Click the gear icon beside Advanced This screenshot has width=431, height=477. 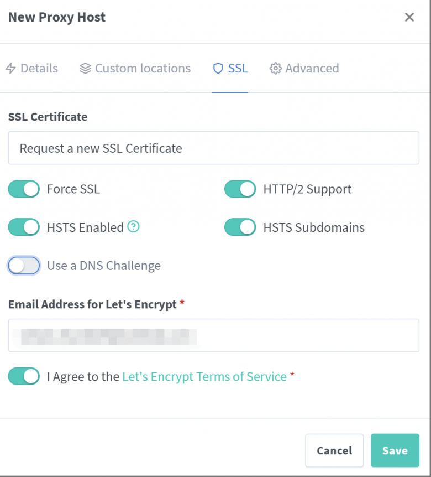click(x=275, y=68)
